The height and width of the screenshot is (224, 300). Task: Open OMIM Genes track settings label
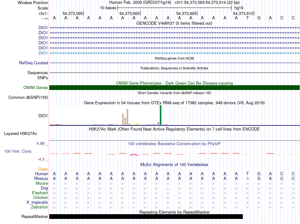[x=36, y=88]
